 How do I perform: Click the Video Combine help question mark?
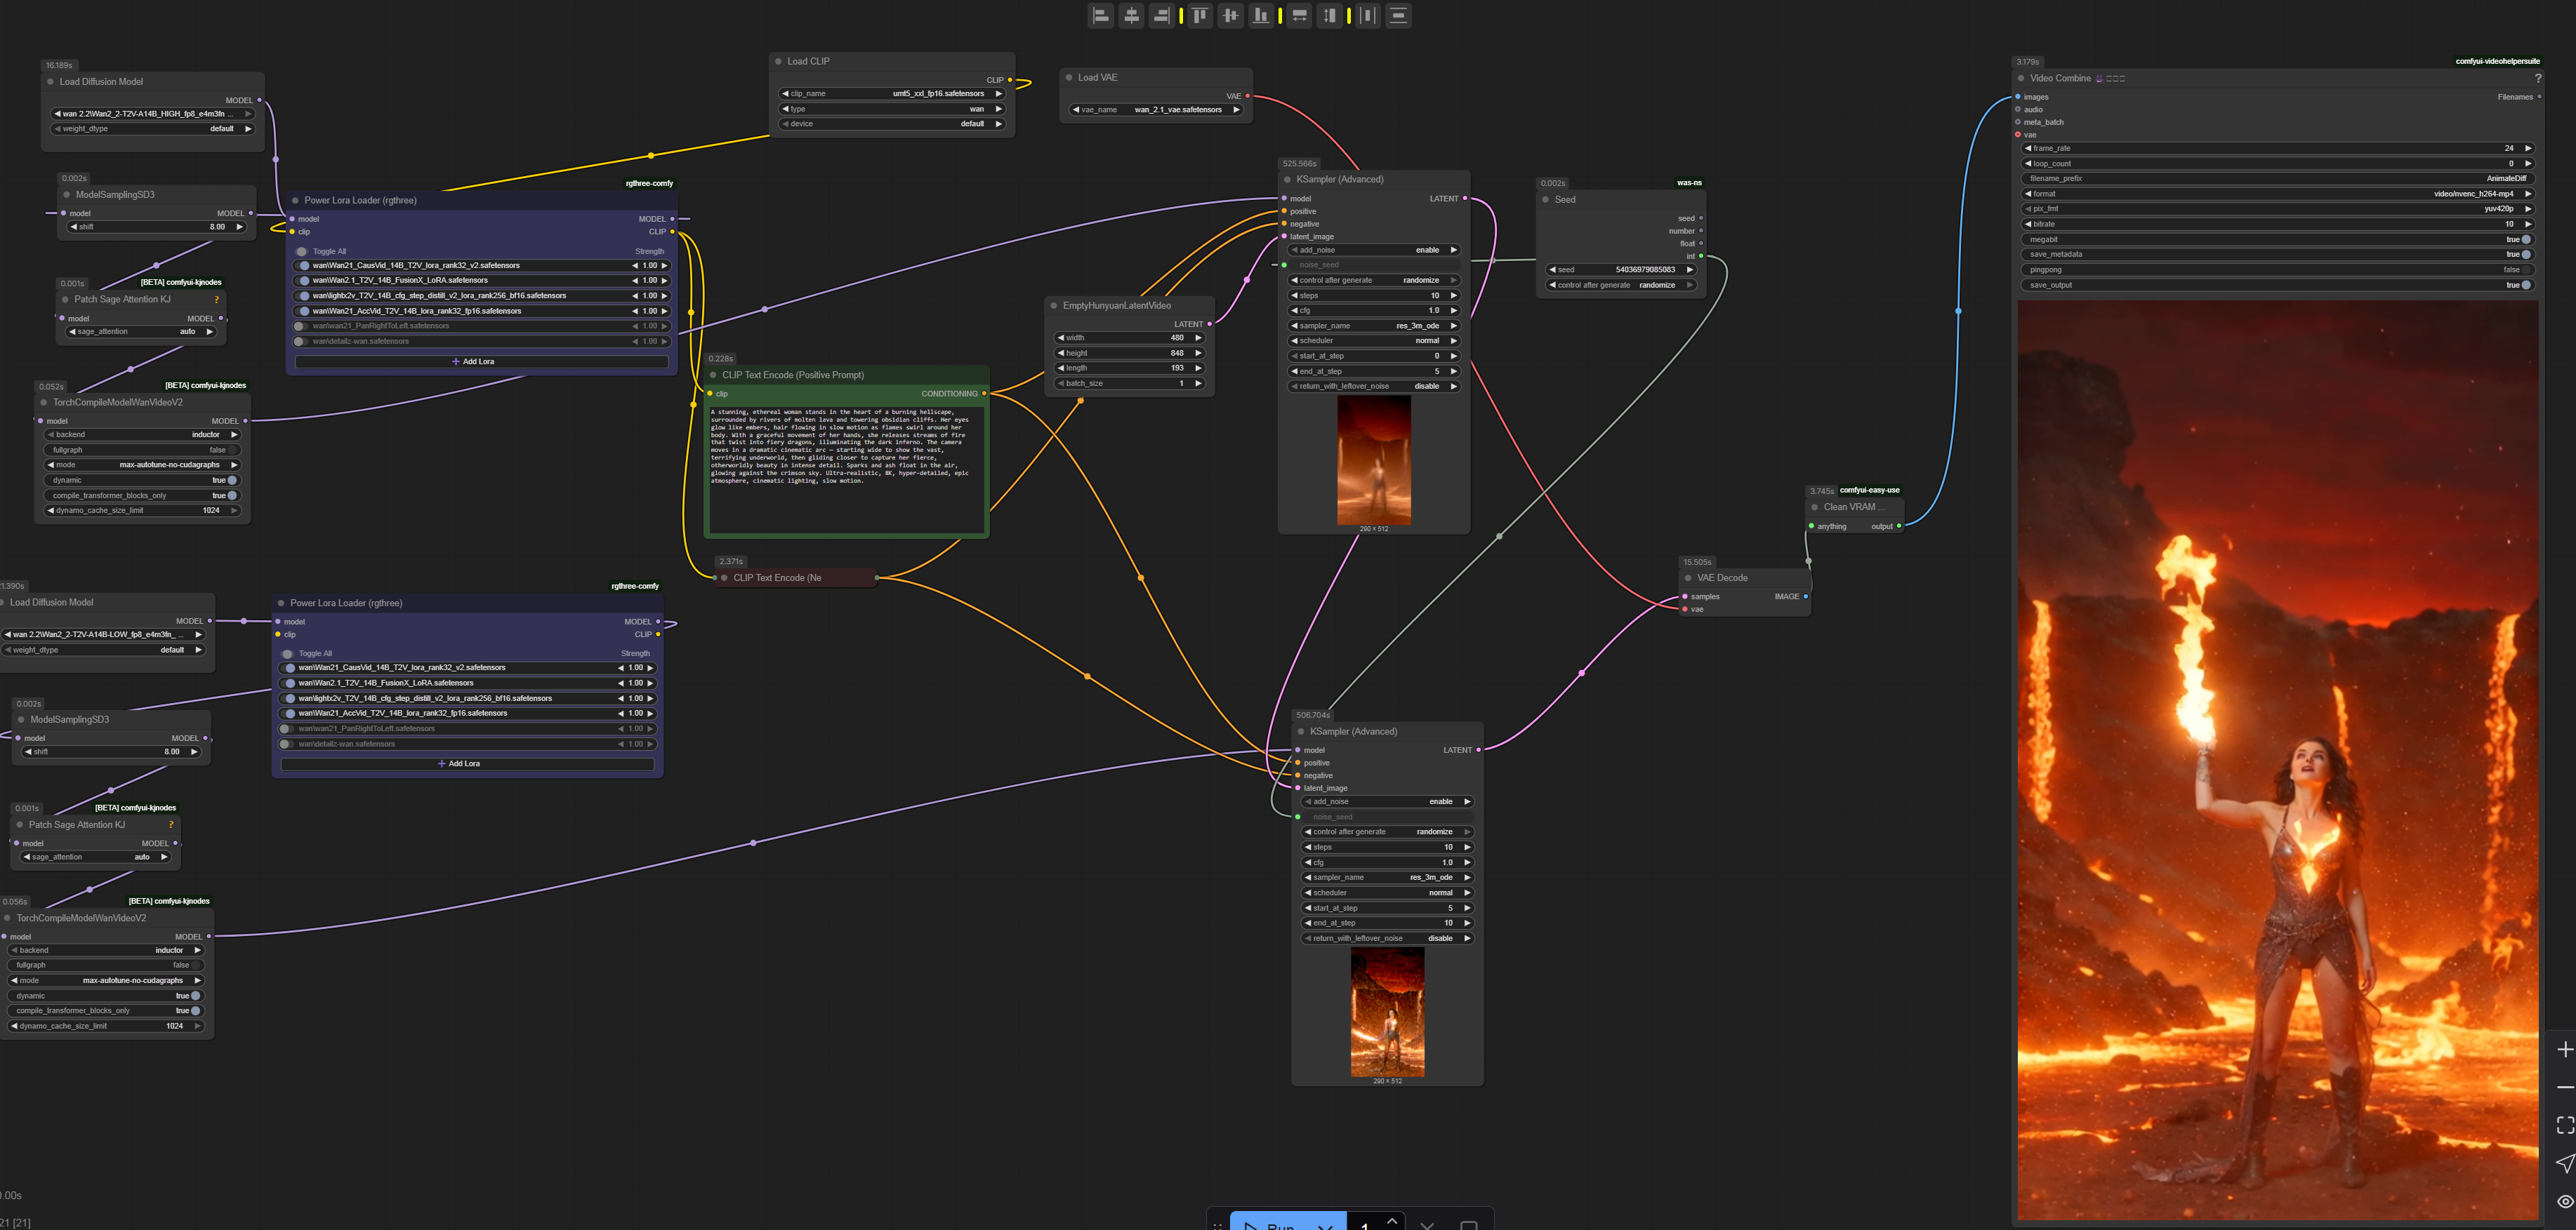[2537, 78]
